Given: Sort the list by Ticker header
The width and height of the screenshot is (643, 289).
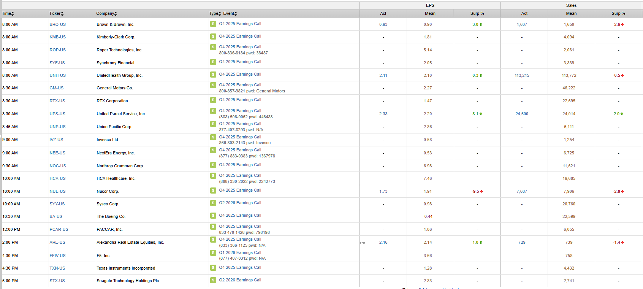Looking at the screenshot, I should point(56,14).
